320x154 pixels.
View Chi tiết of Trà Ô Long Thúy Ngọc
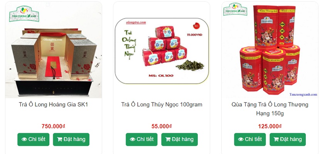[x=141, y=139]
